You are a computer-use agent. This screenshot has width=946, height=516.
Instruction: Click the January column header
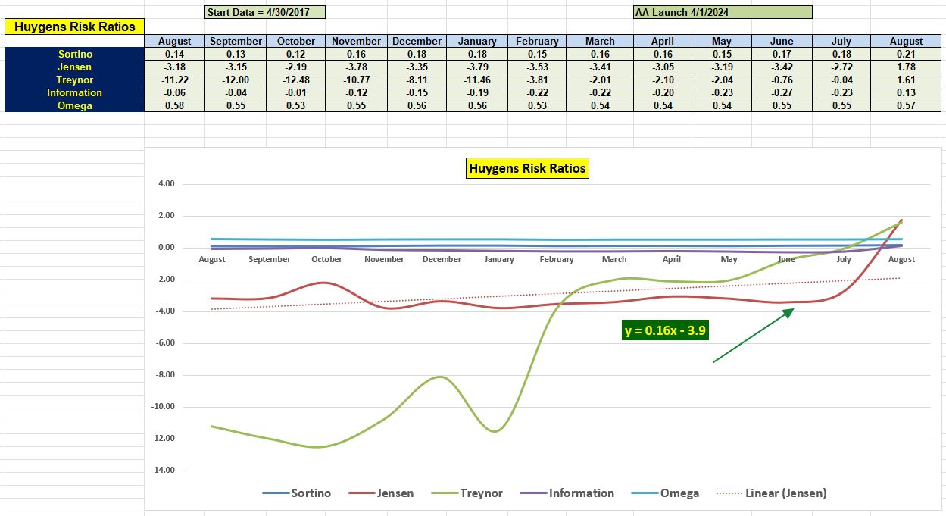click(476, 41)
